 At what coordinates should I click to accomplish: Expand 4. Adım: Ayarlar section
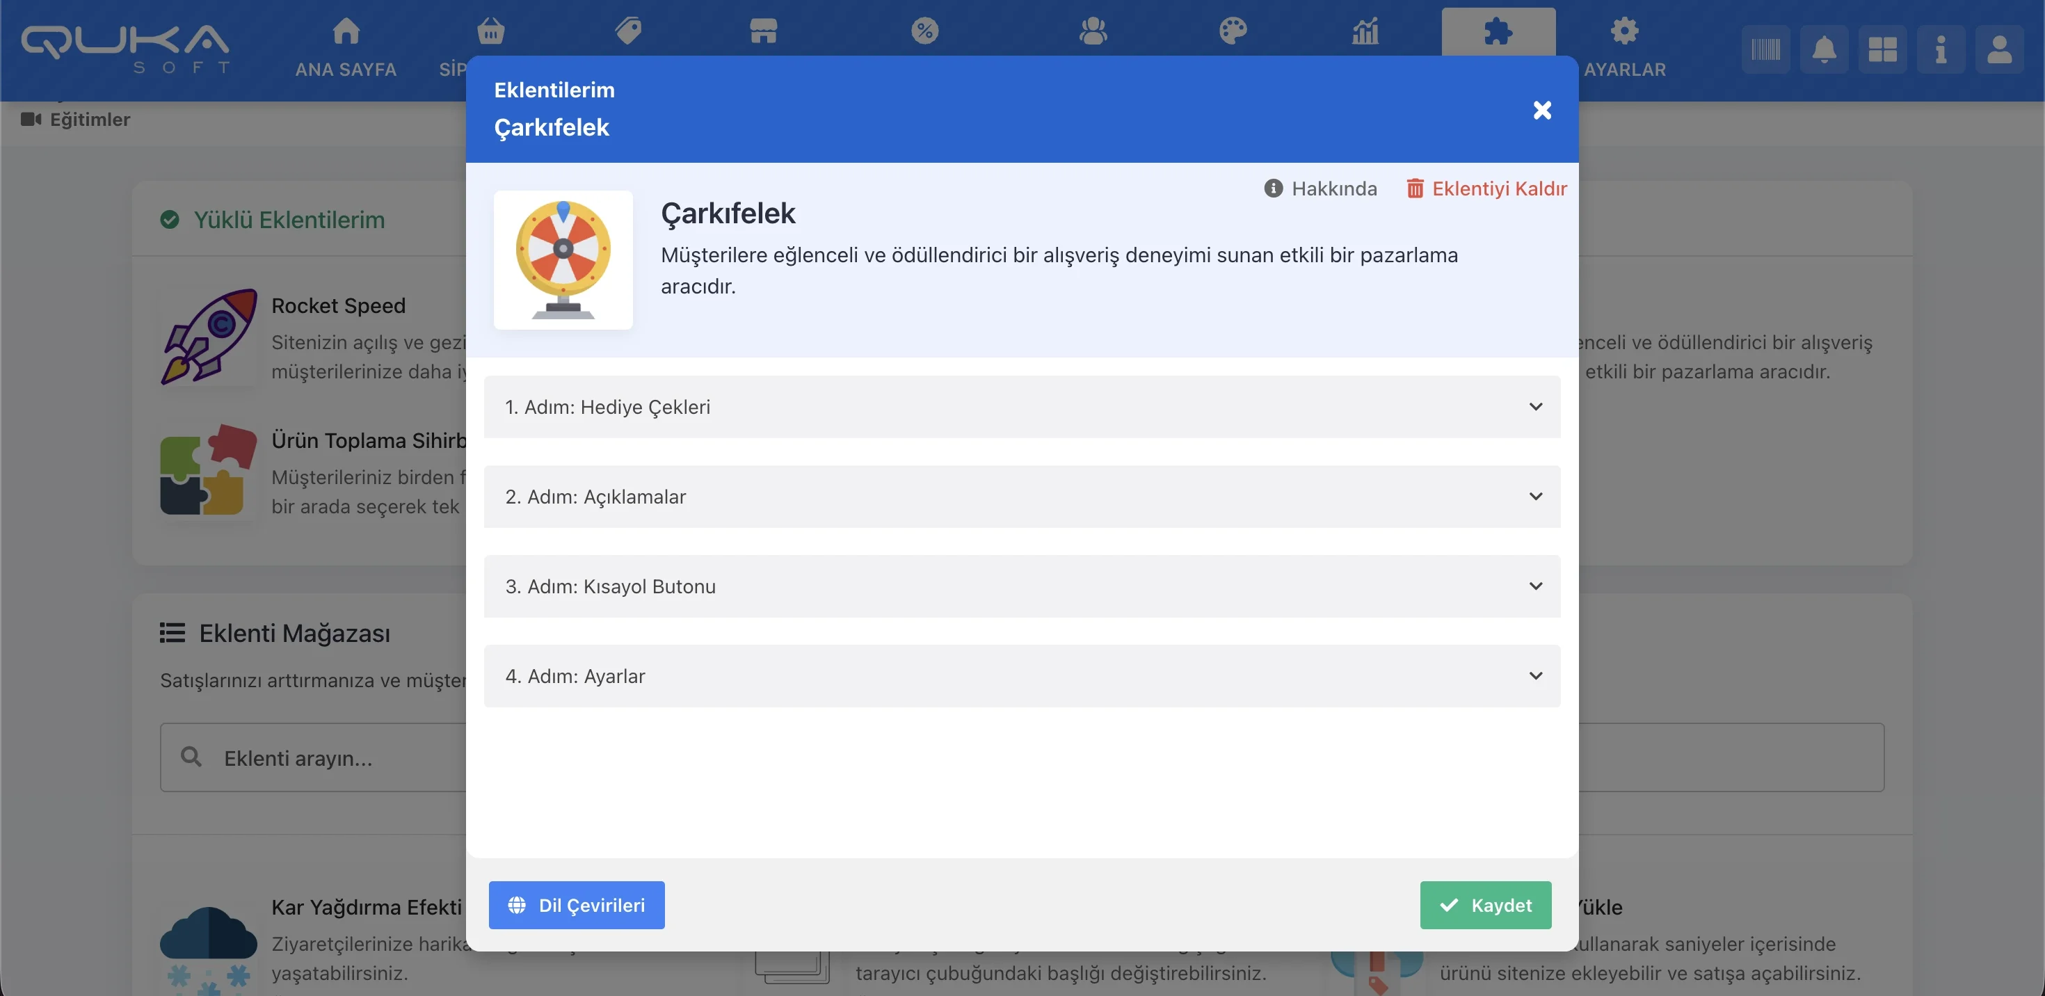click(1022, 676)
